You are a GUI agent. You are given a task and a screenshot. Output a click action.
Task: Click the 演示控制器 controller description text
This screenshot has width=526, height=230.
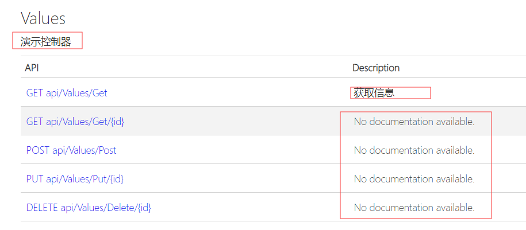[47, 42]
